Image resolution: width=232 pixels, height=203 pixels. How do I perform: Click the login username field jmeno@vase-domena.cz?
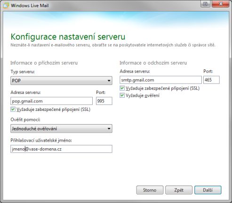[61, 149]
